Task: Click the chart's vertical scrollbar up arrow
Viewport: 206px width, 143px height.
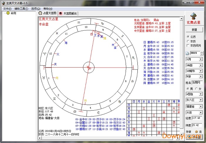Action: (x=182, y=19)
